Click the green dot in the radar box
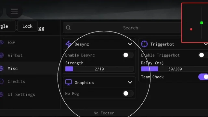The width and height of the screenshot is (208, 117). tap(201, 23)
